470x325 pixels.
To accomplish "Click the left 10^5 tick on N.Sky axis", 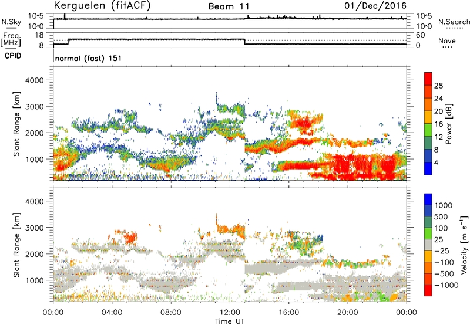I will point(36,16).
